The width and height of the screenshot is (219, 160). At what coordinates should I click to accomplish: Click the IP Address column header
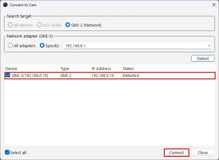106,68
